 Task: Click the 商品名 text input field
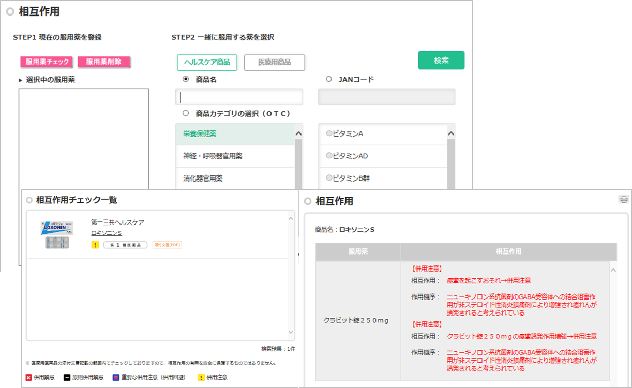click(x=239, y=97)
